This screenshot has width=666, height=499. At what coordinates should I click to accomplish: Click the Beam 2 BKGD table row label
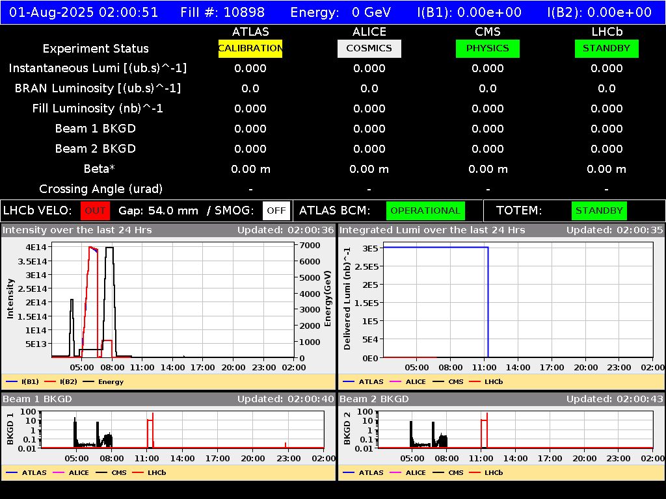click(96, 149)
